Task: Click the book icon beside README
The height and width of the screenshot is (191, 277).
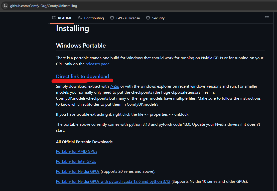Action: tap(54, 18)
